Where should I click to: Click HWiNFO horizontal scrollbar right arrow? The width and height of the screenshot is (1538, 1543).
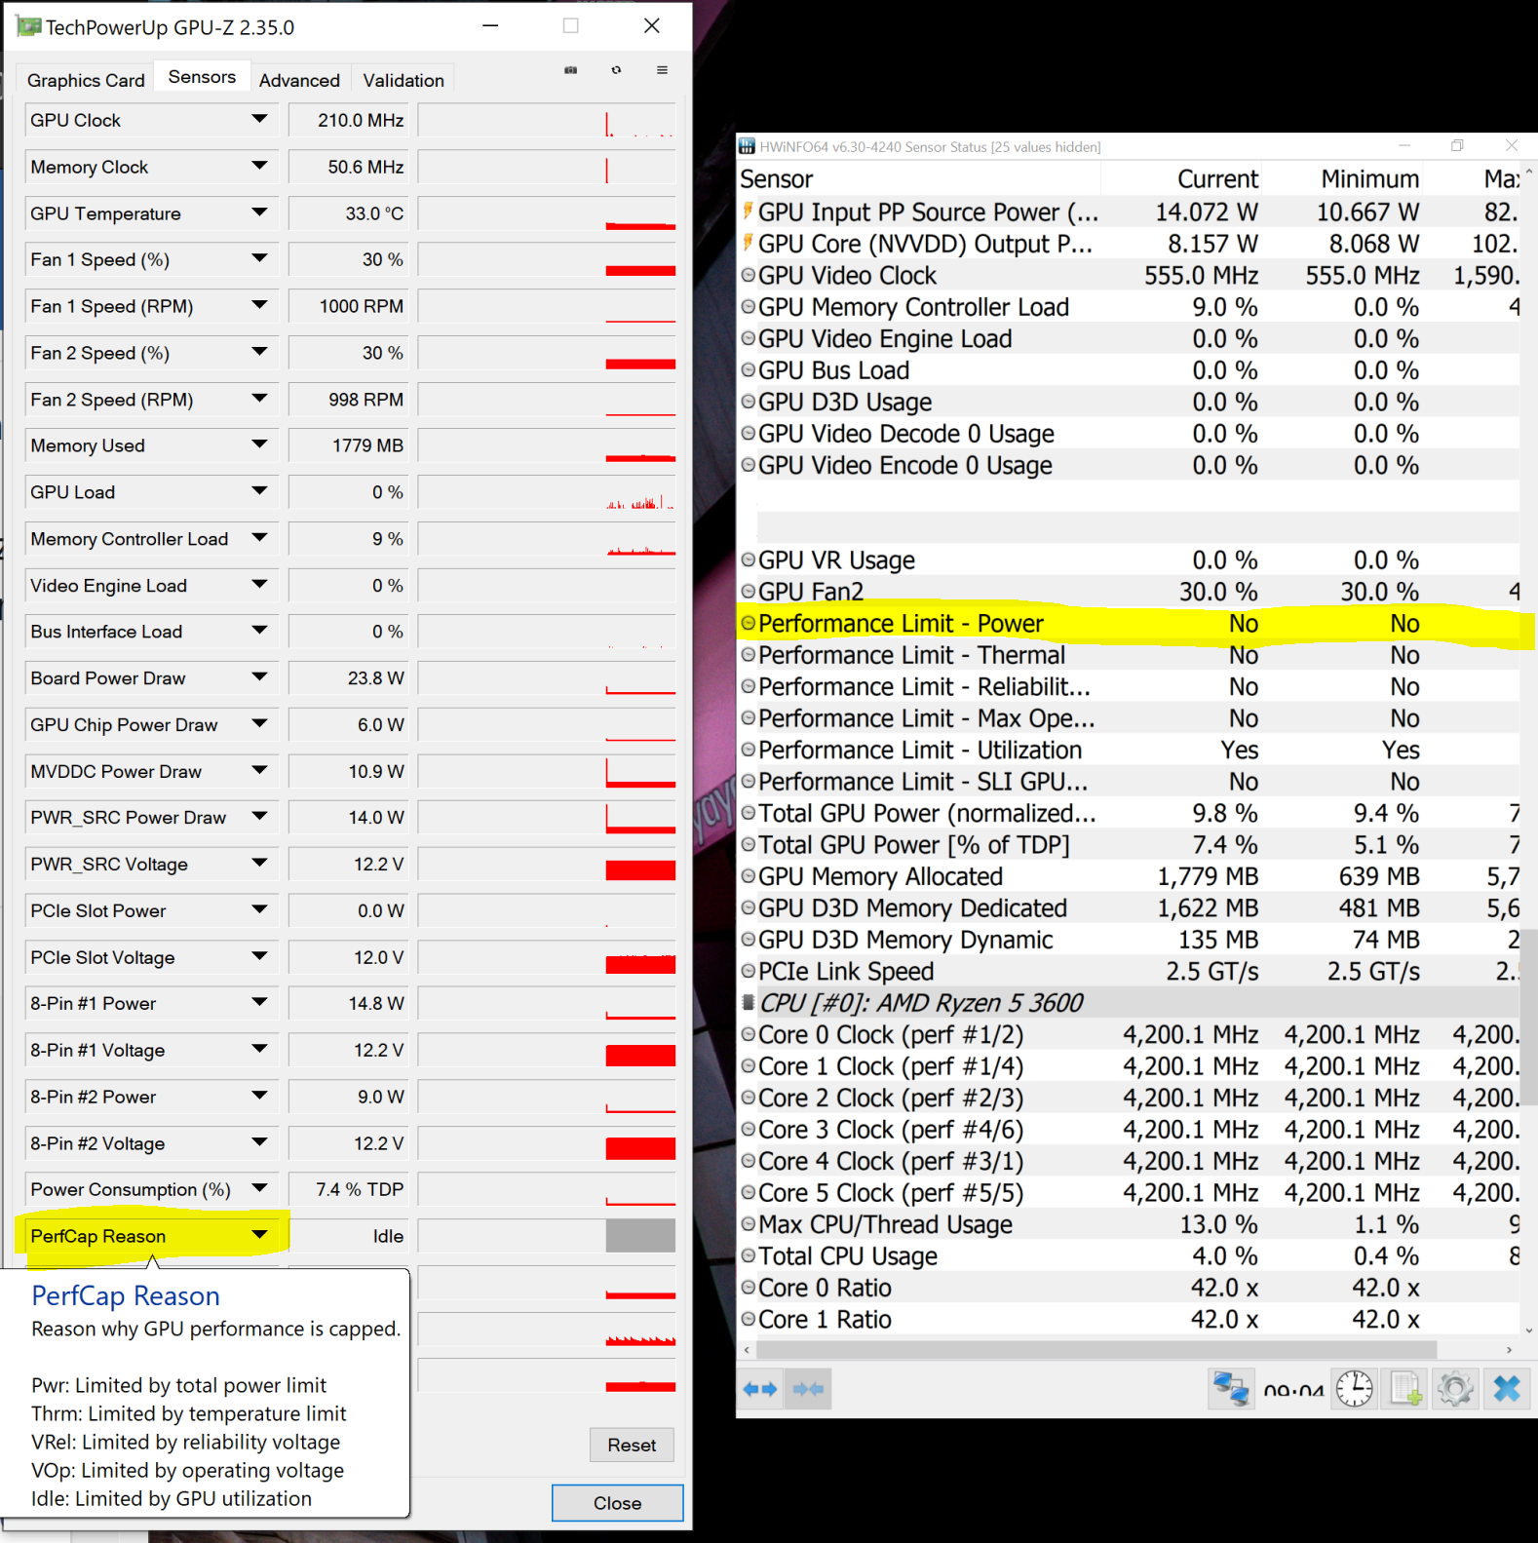tap(1509, 1350)
